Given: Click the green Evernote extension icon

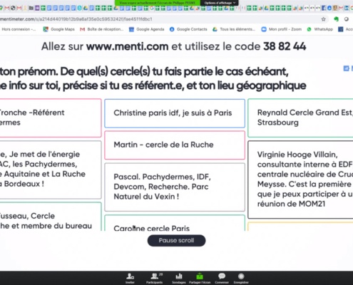Looking at the screenshot, I should click(x=336, y=19).
